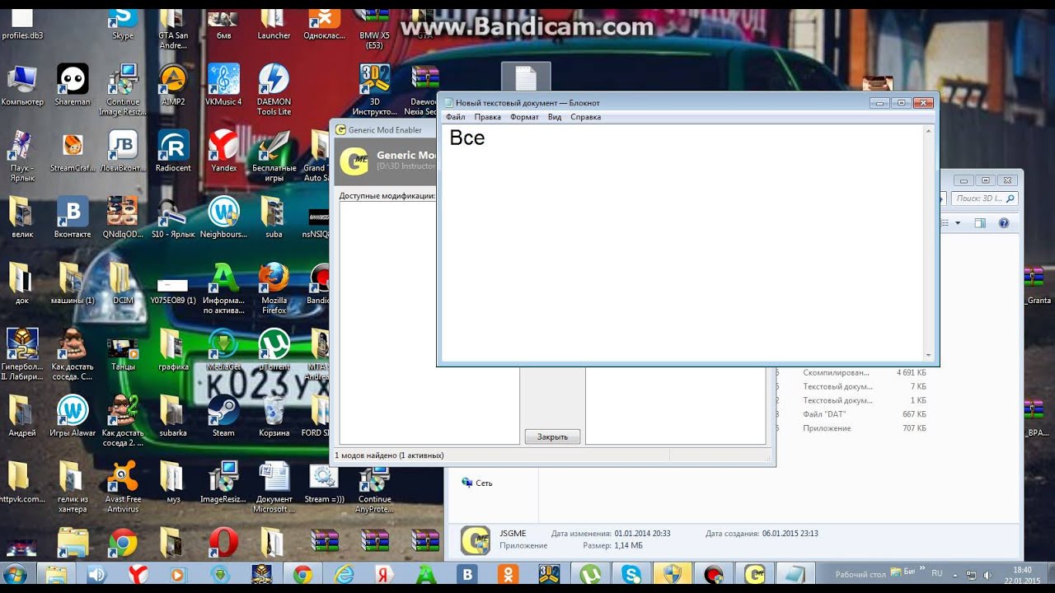Viewport: 1055px width, 593px height.
Task: Click Закрыть button in Generic Mod Enabler
Action: (x=552, y=437)
